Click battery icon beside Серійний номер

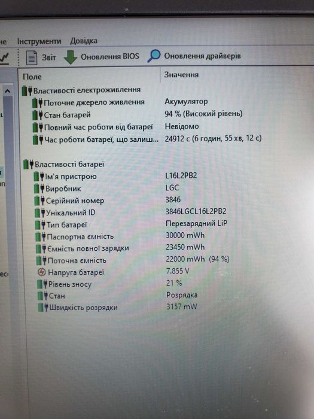(x=39, y=201)
